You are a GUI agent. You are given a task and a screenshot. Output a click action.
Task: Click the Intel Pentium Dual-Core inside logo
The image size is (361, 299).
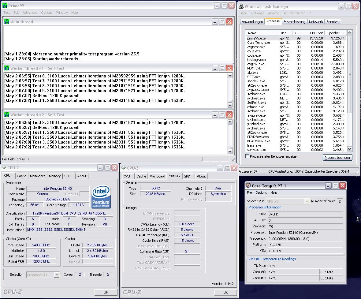pyautogui.click(x=101, y=197)
